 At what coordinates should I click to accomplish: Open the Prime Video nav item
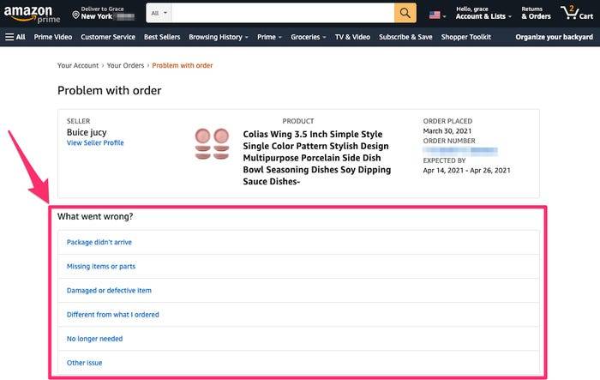click(53, 37)
